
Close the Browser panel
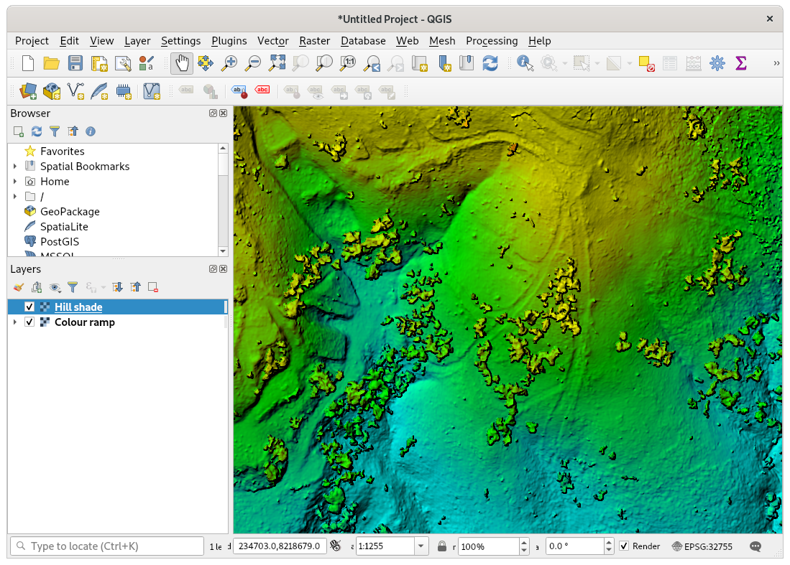click(223, 113)
